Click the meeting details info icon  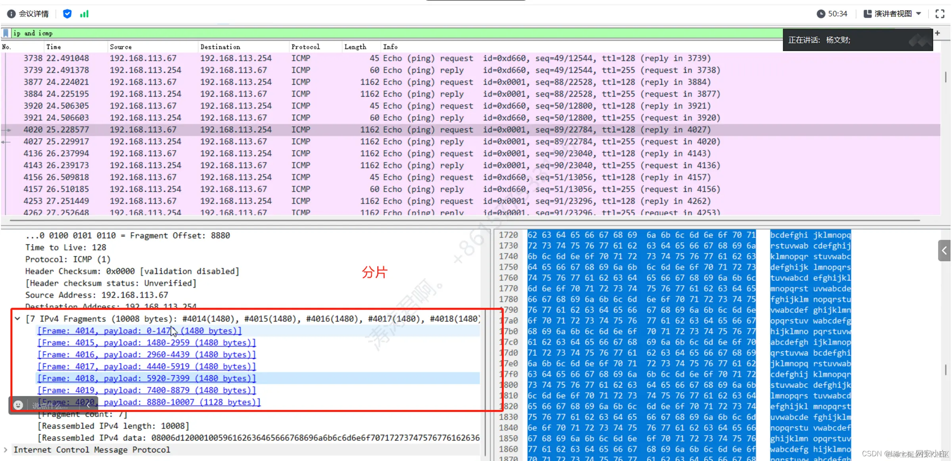(11, 14)
